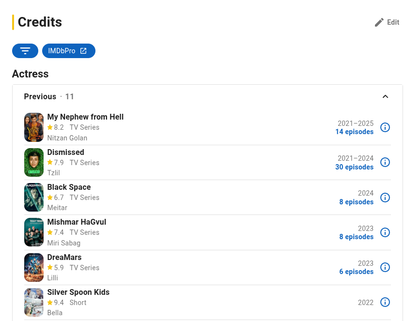Click the Mishmar HaGvul poster thumbnail
The height and width of the screenshot is (321, 420).
point(34,232)
